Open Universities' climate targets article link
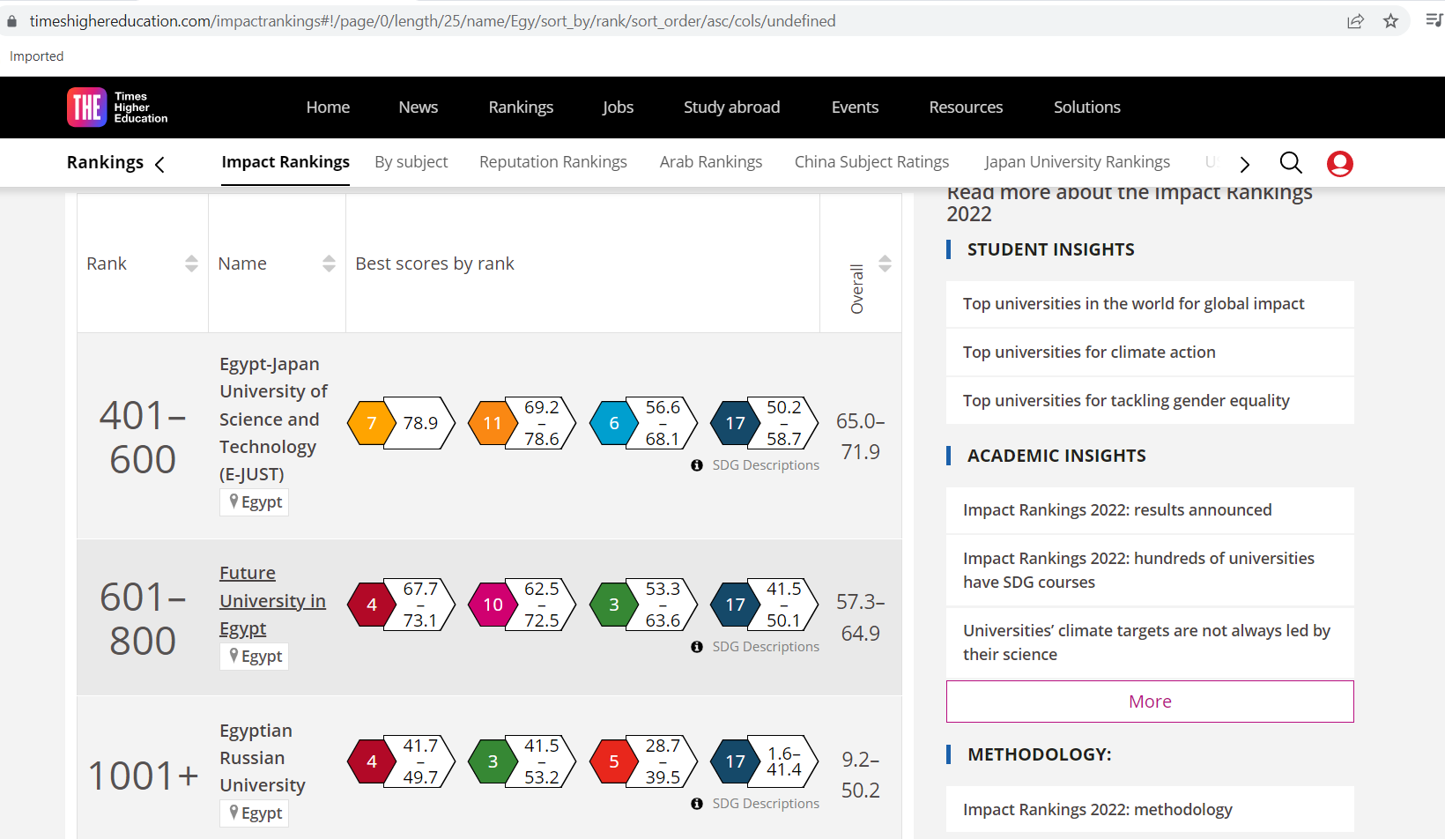The image size is (1445, 839). coord(1150,642)
